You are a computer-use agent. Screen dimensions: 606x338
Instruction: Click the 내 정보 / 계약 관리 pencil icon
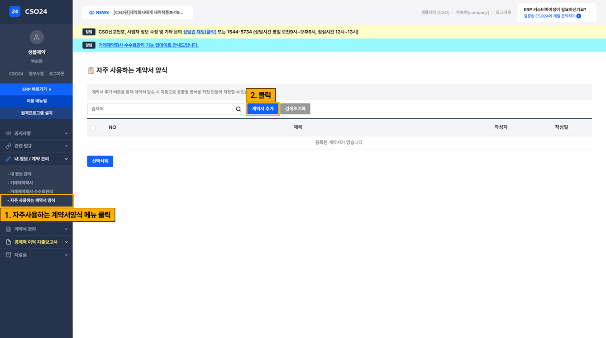pyautogui.click(x=8, y=159)
